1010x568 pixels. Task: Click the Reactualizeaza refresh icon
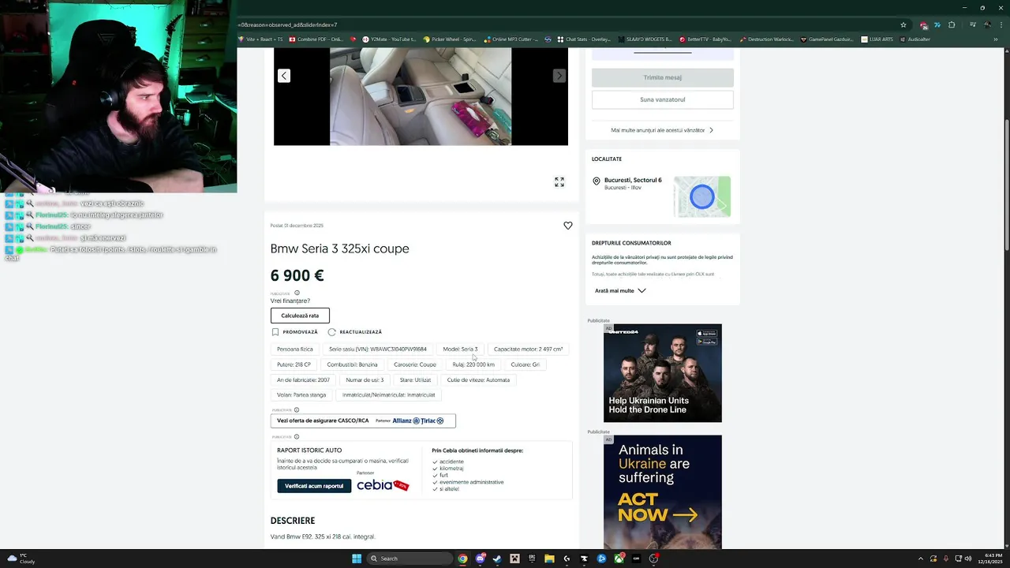coord(331,332)
